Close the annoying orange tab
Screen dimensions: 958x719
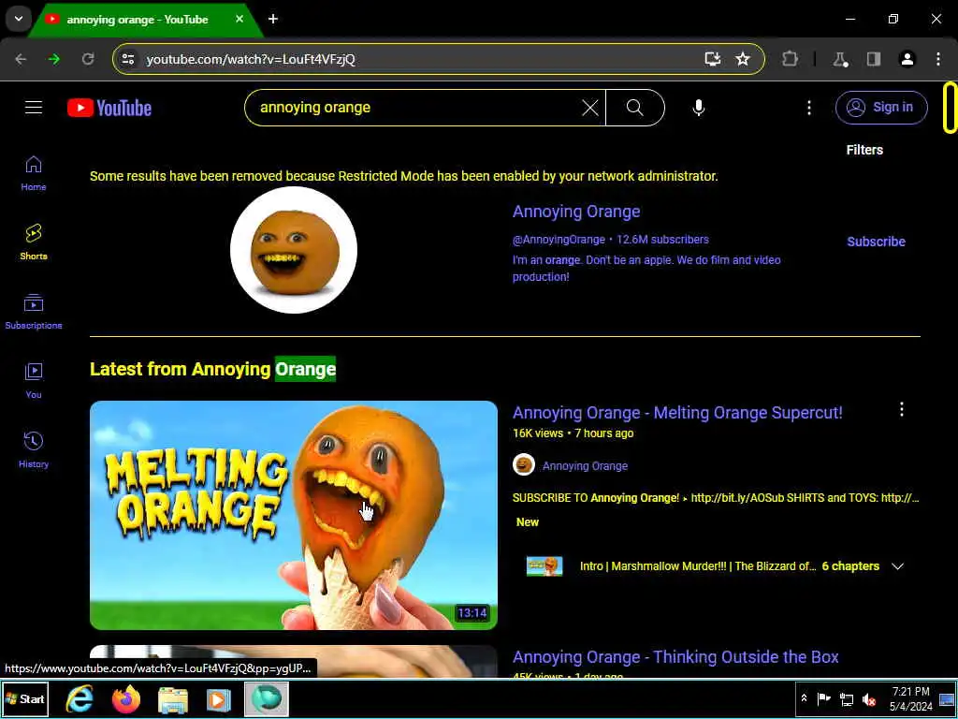[x=239, y=19]
